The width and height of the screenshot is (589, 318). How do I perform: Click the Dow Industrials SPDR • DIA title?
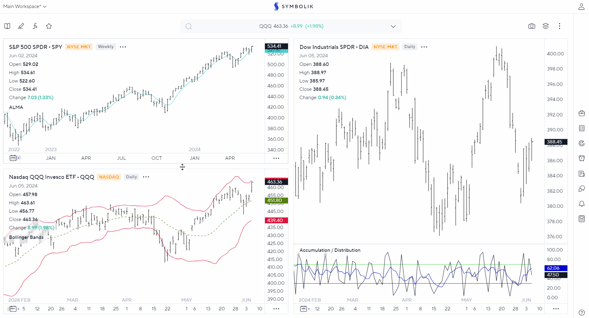334,47
